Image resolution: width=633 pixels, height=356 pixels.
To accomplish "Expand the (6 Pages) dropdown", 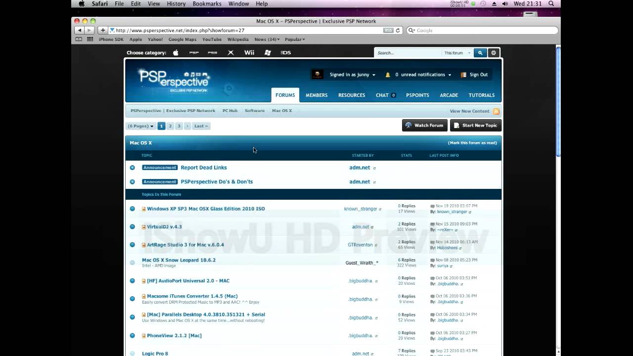I will pos(141,126).
